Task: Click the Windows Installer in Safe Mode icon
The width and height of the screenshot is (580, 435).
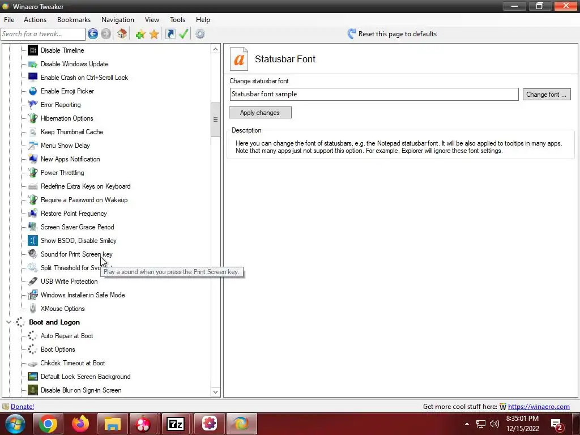Action: (x=33, y=295)
